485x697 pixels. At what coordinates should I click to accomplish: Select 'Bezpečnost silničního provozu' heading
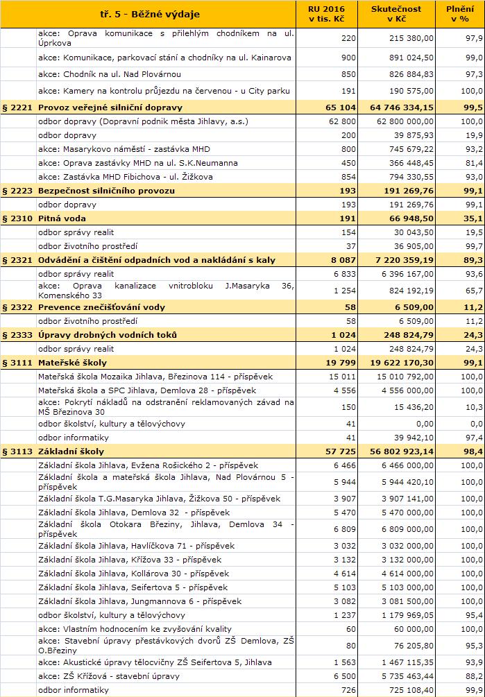pos(106,191)
